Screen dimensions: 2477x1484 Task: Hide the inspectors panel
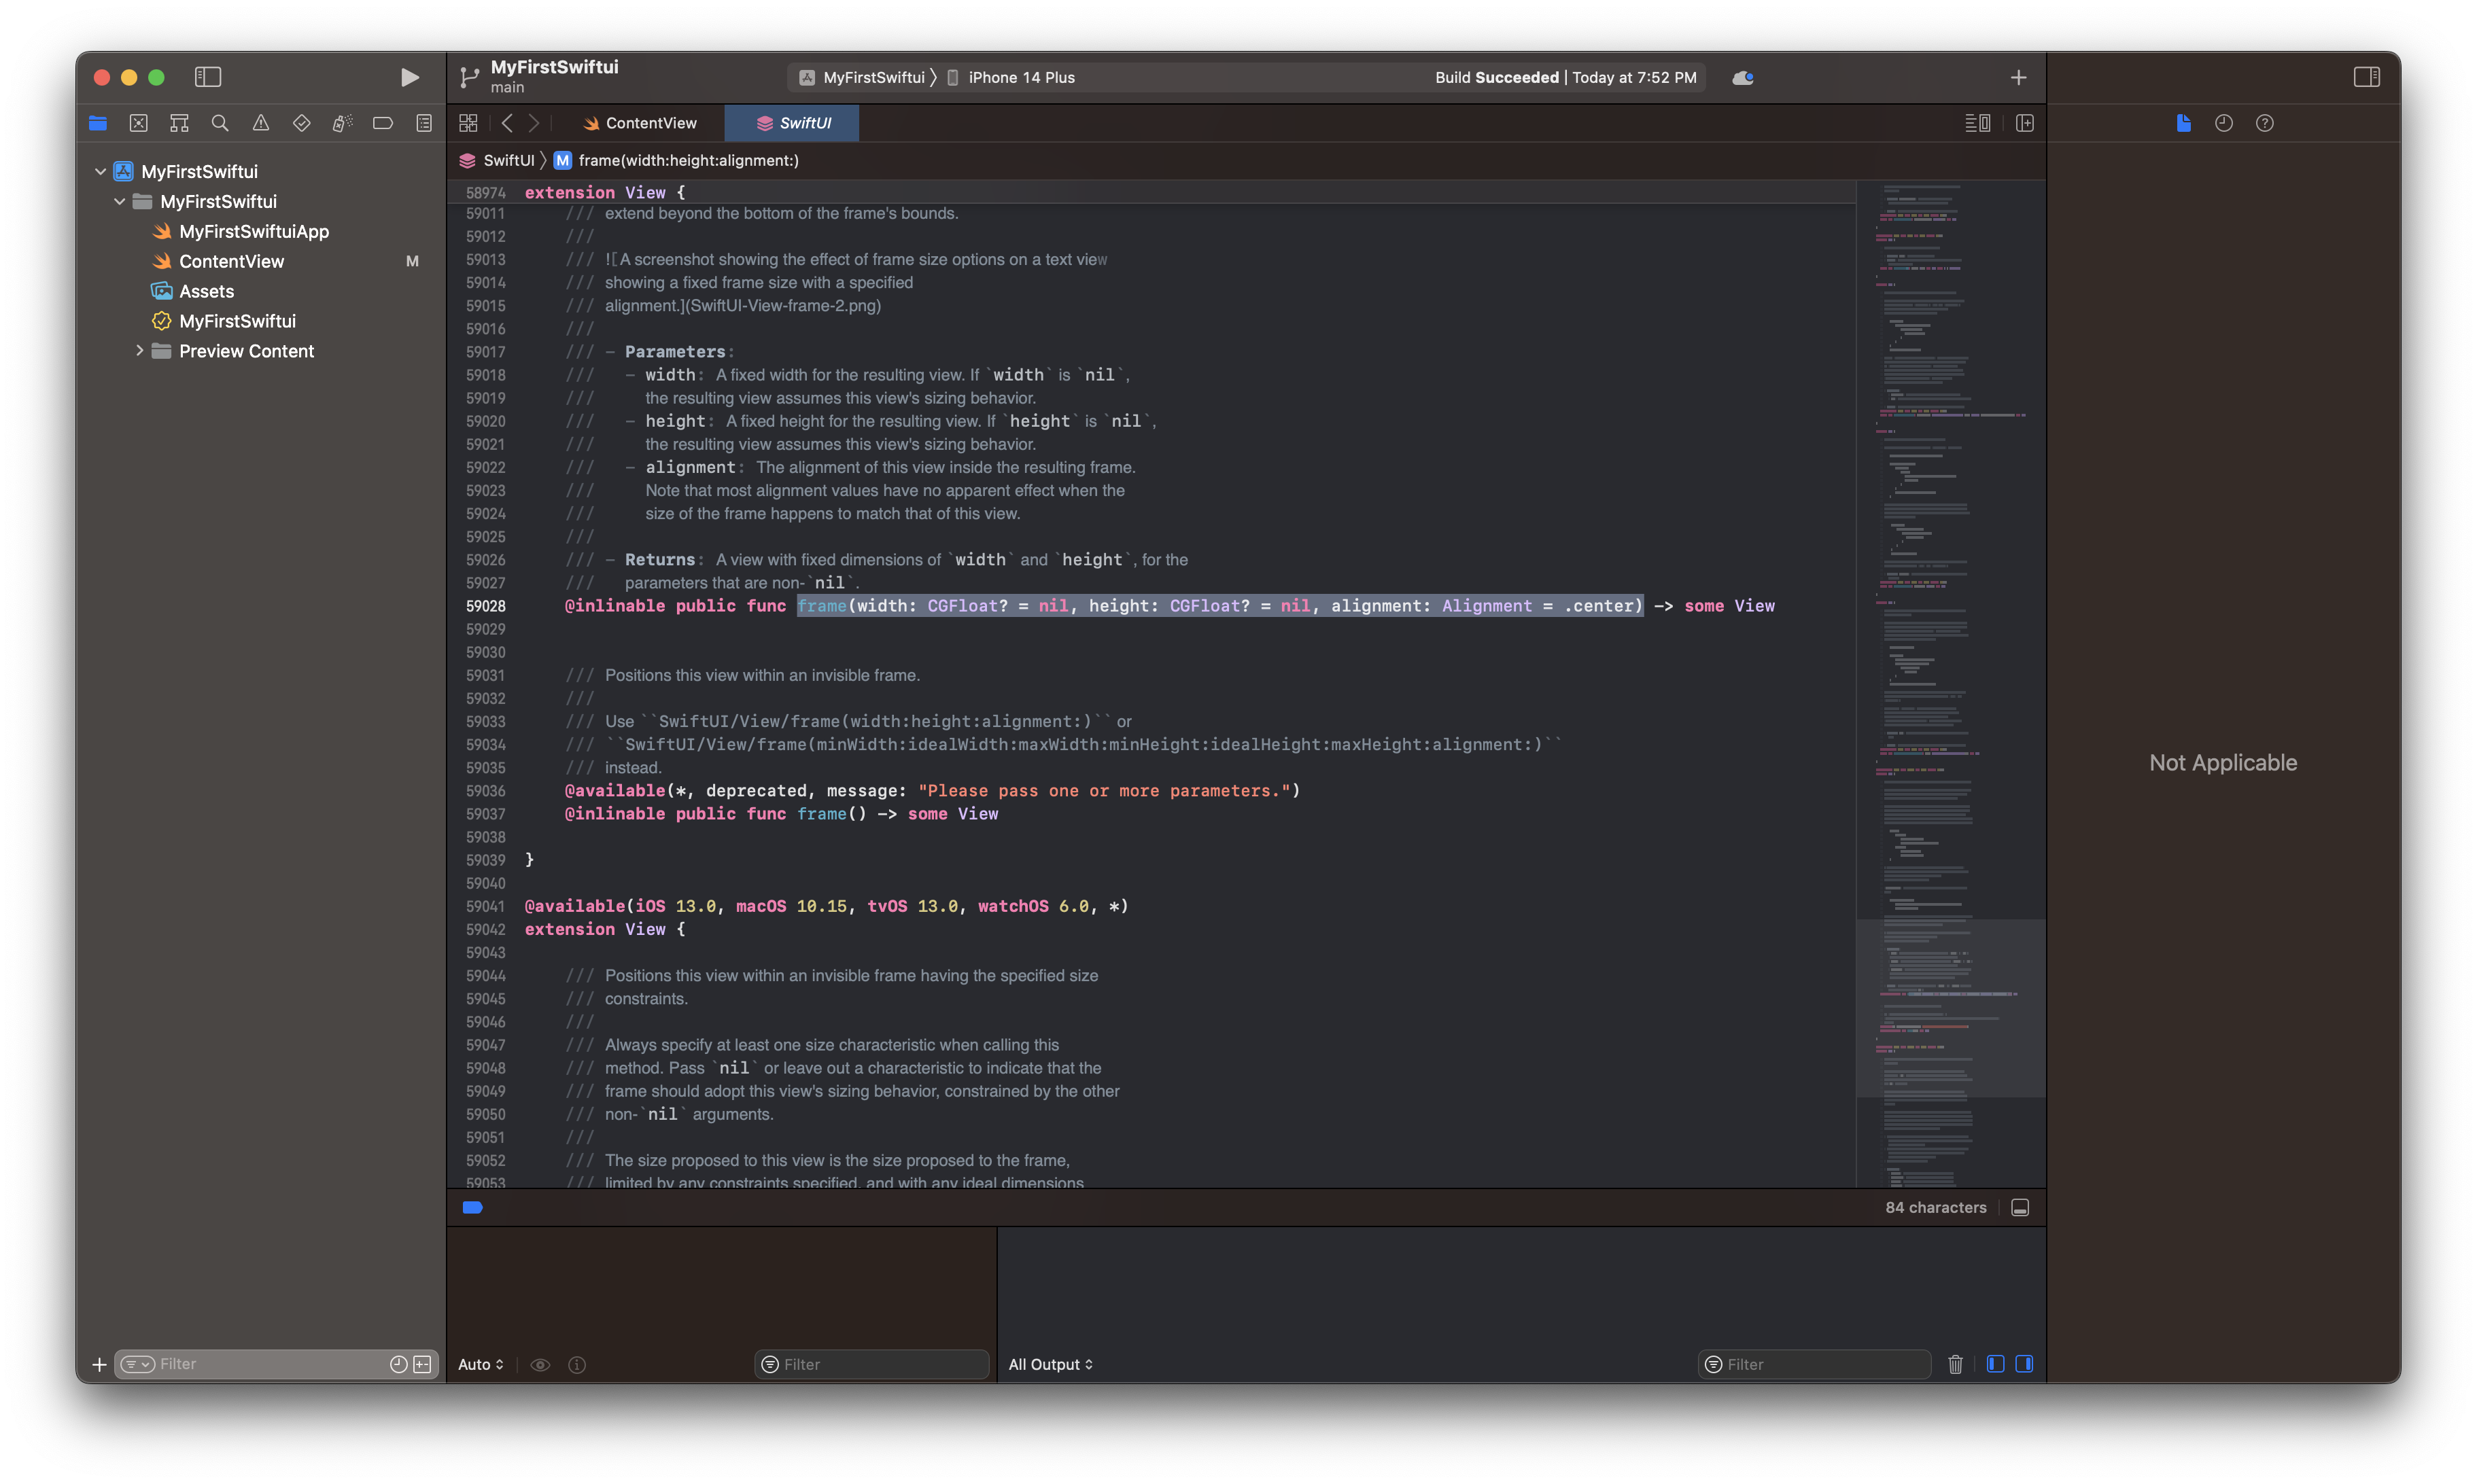2366,77
